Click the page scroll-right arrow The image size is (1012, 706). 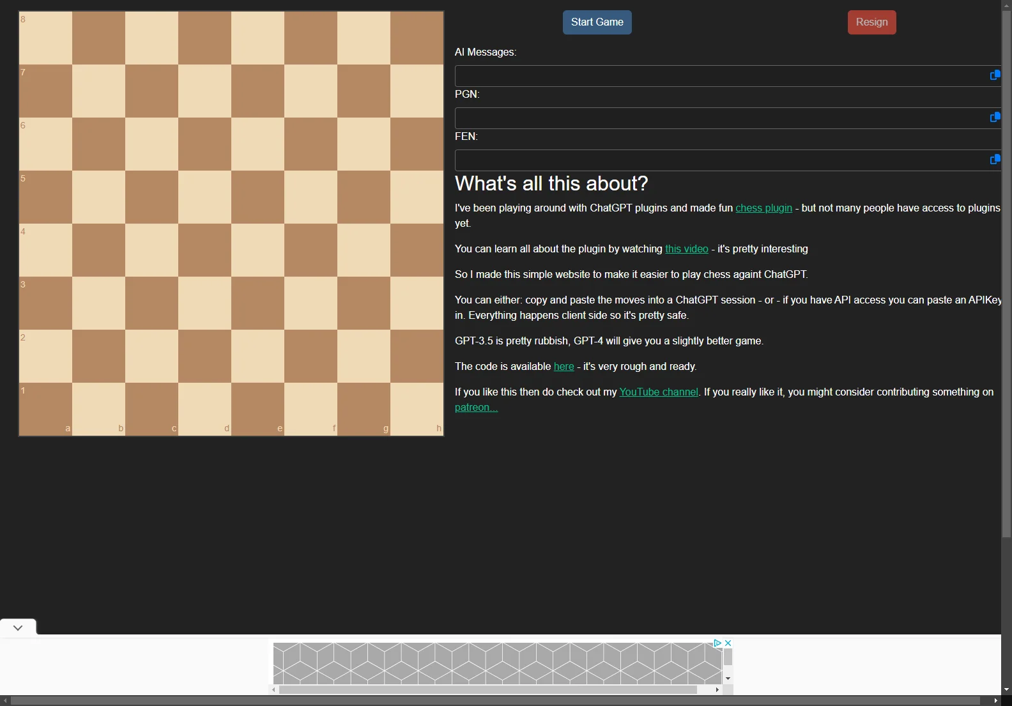[x=995, y=701]
